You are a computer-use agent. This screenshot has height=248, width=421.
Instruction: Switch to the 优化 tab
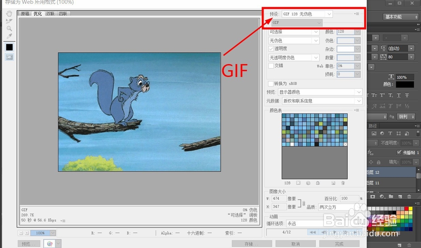point(37,14)
